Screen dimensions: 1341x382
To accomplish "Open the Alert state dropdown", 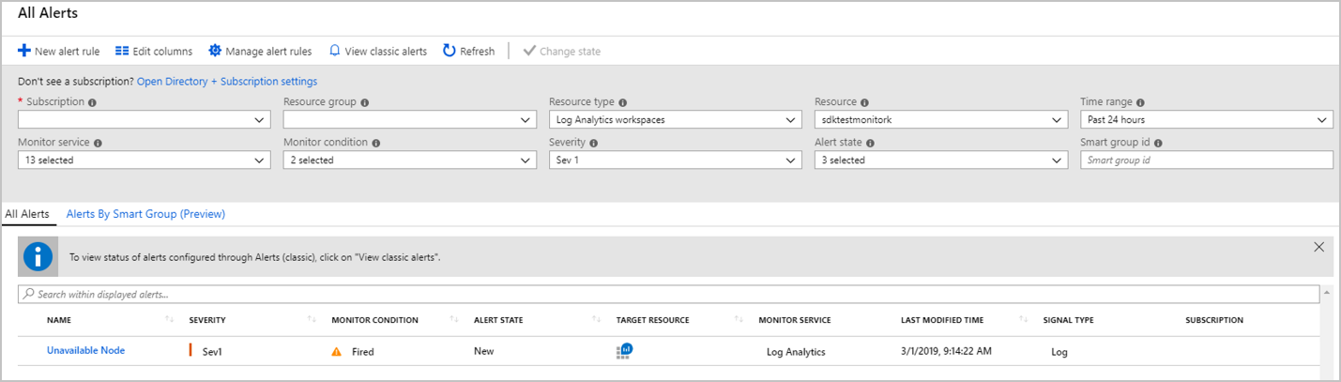I will pyautogui.click(x=940, y=160).
